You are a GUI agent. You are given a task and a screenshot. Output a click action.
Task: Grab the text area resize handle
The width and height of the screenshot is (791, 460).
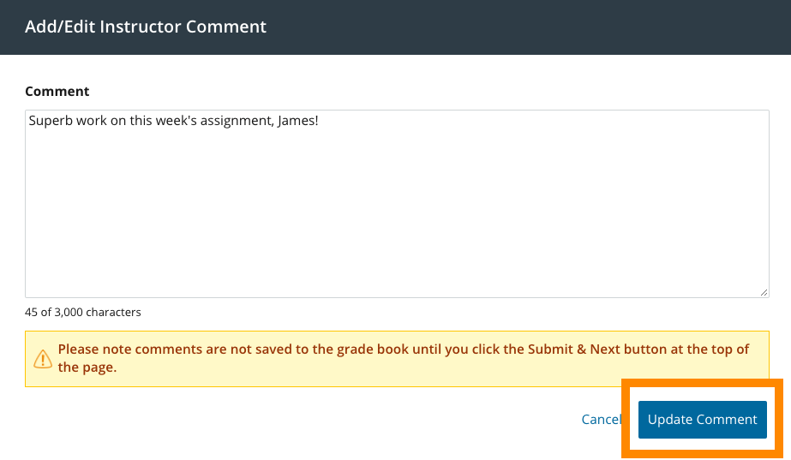tap(764, 292)
